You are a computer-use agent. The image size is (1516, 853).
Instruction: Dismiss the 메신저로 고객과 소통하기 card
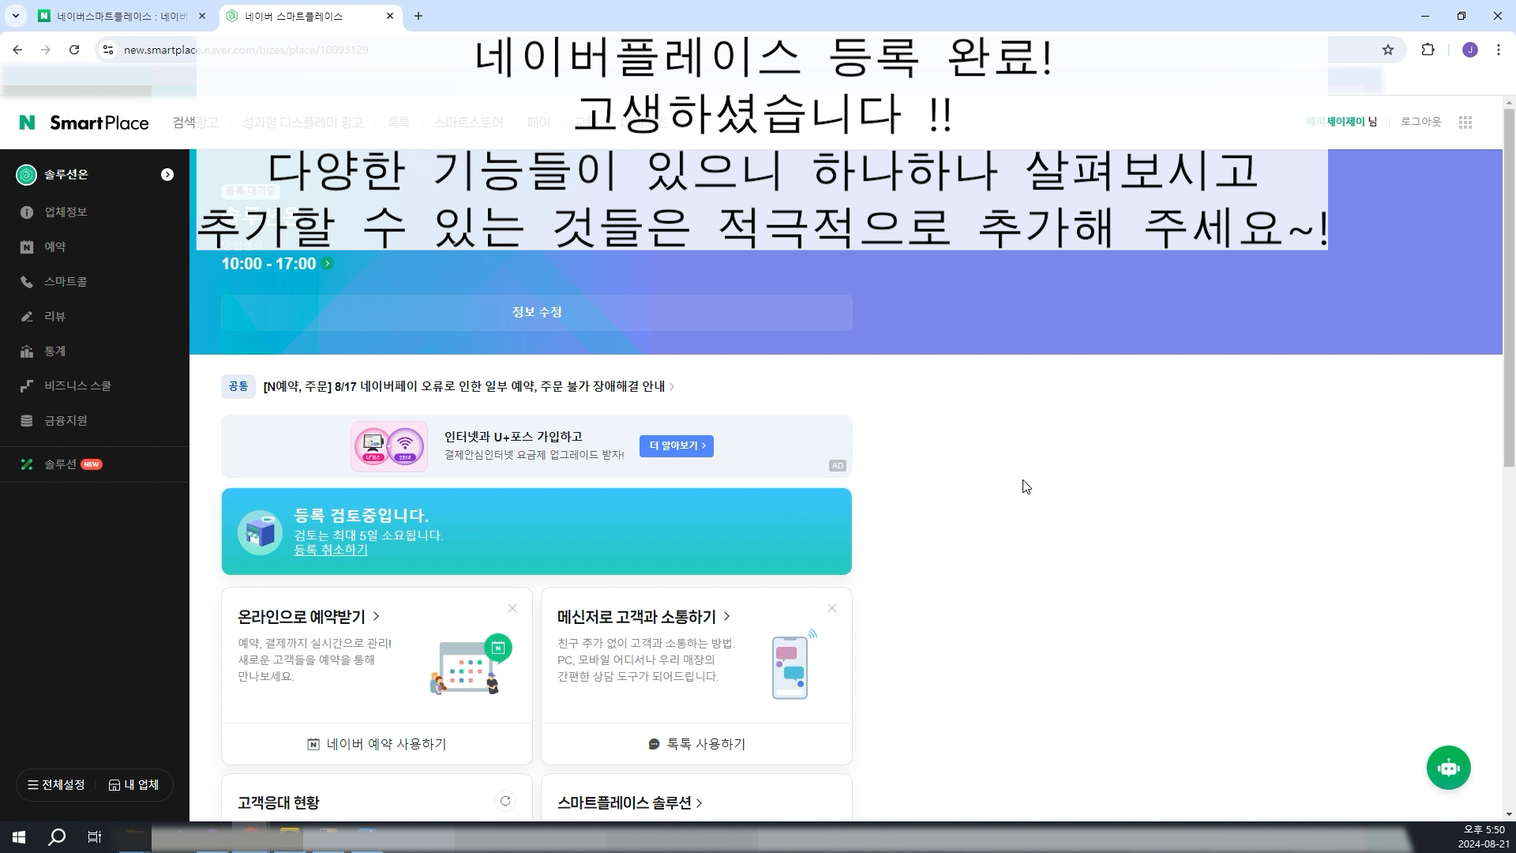(832, 608)
